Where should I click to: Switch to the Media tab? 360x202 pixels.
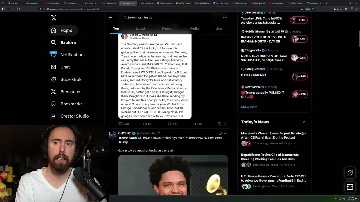point(194,29)
